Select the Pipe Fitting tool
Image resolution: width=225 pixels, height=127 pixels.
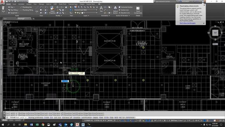coord(13,10)
